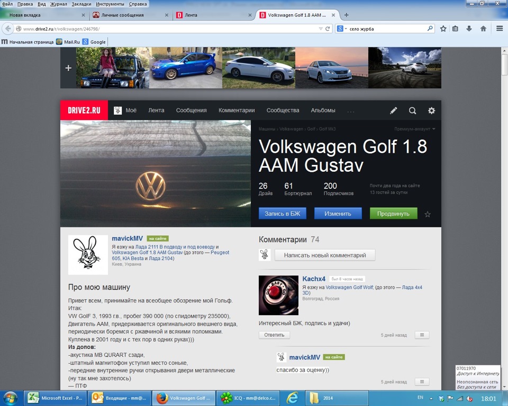Expand the more items dots in Drive2 navbar
The width and height of the screenshot is (508, 406).
351,112
